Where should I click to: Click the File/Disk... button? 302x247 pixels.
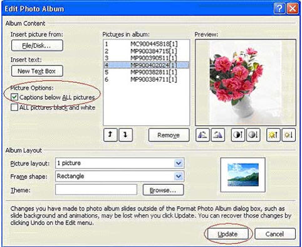pos(37,45)
